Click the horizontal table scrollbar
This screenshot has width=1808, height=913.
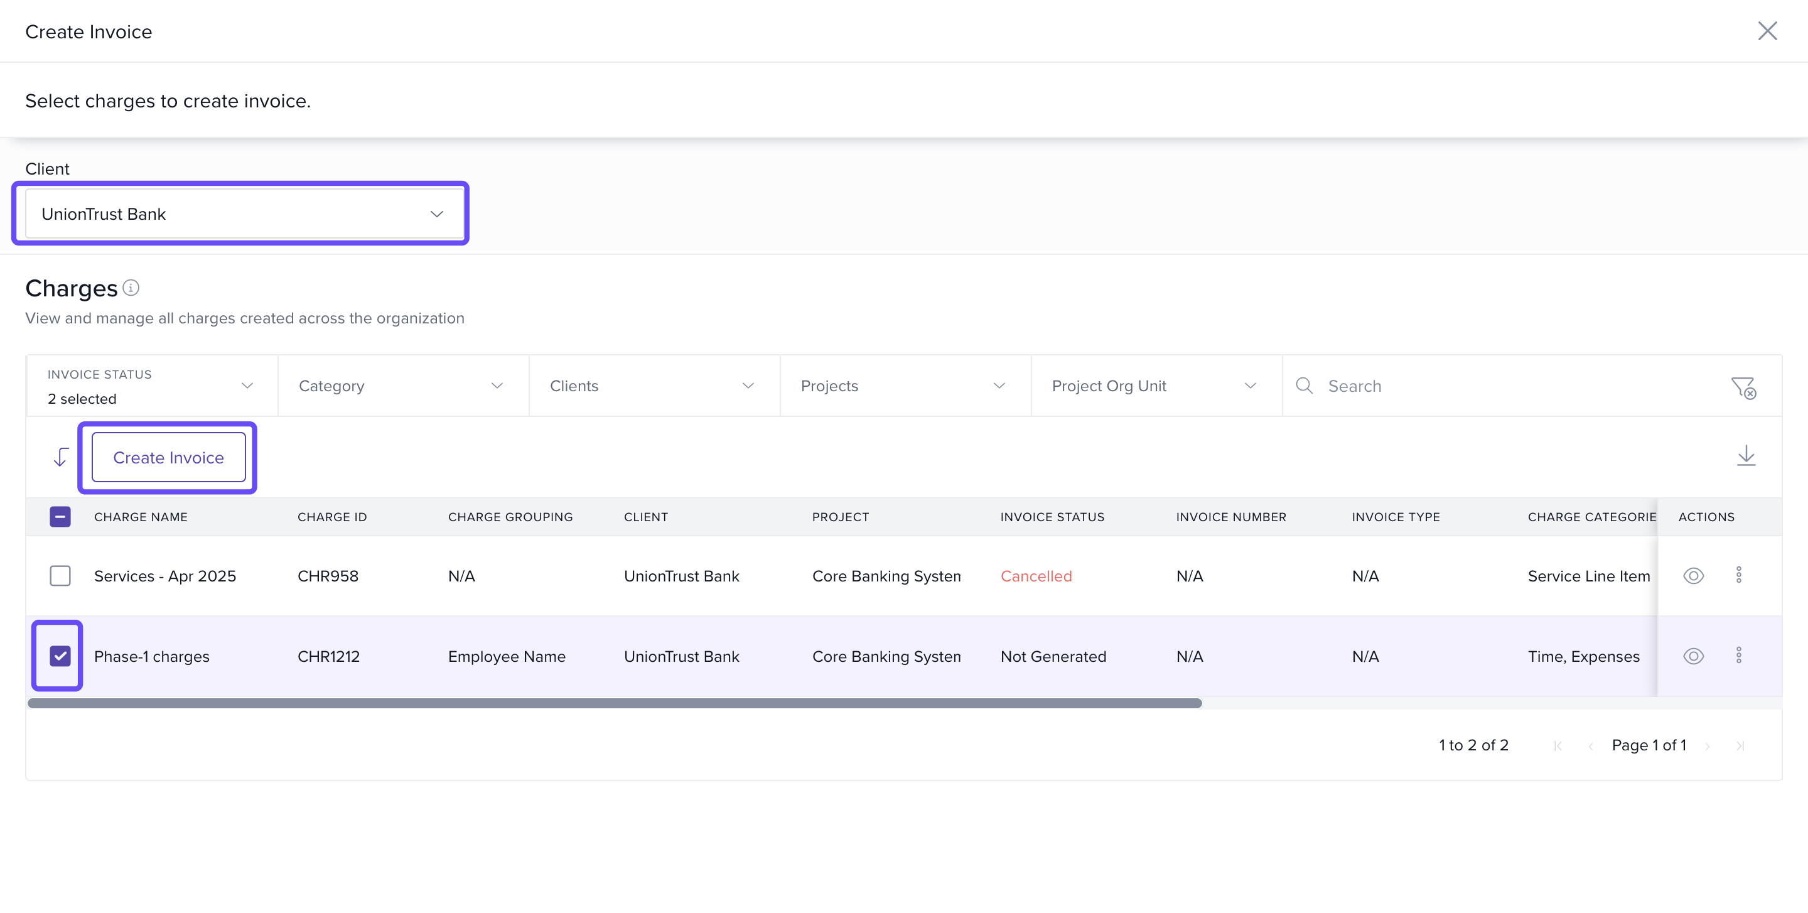click(614, 703)
